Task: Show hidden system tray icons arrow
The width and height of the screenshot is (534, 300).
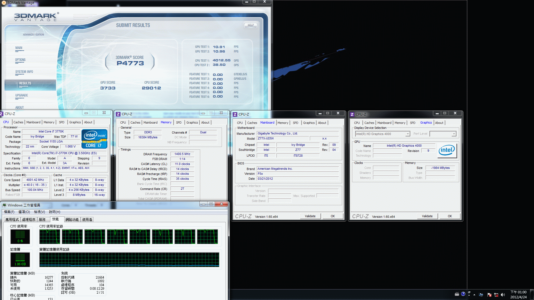Action: (474, 294)
